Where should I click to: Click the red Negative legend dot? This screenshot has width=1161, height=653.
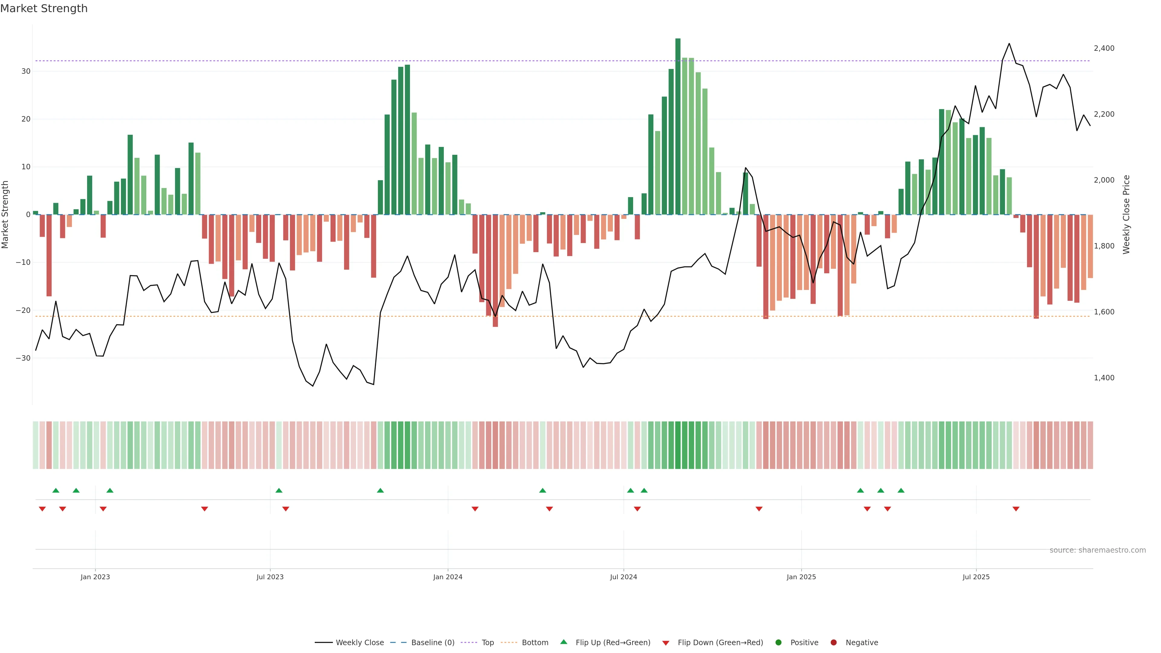coord(833,642)
